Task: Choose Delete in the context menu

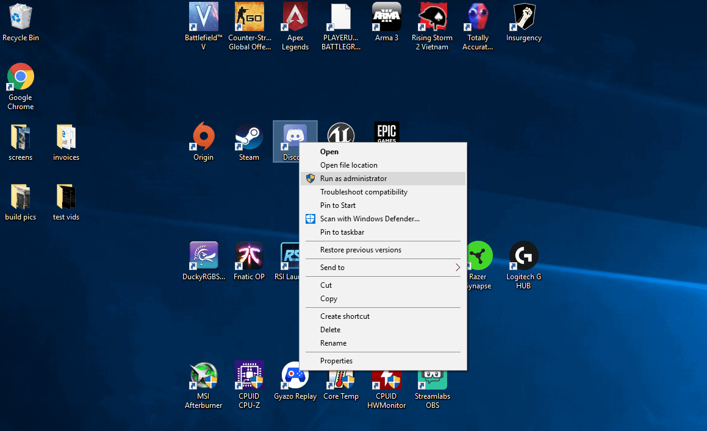Action: point(383,330)
